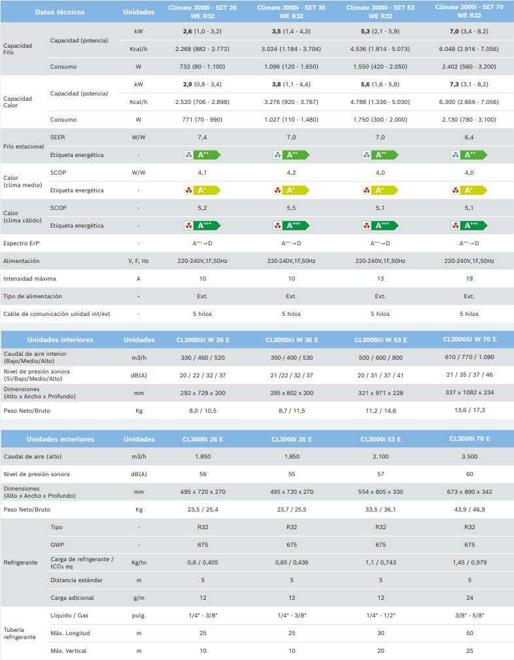
Task: Select the 'Alimentación' row label
Action: (21, 261)
